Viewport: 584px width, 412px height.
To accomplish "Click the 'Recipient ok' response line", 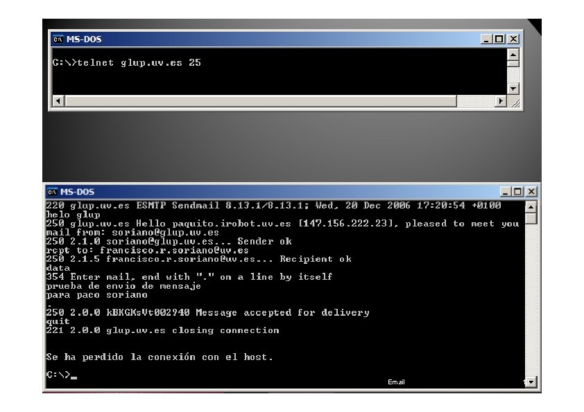I will point(199,259).
